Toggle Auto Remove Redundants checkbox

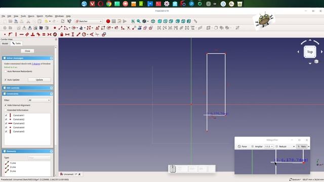tap(6, 71)
